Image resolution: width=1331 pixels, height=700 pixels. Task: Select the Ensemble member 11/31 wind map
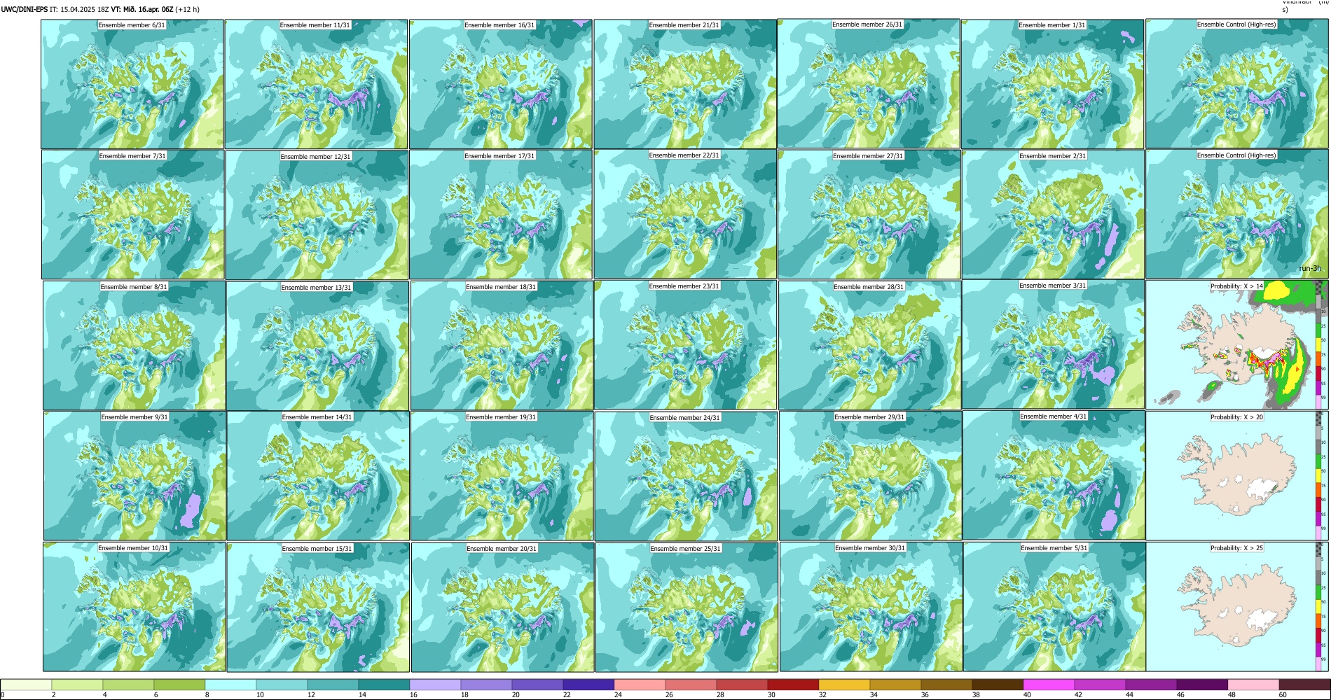click(x=316, y=84)
